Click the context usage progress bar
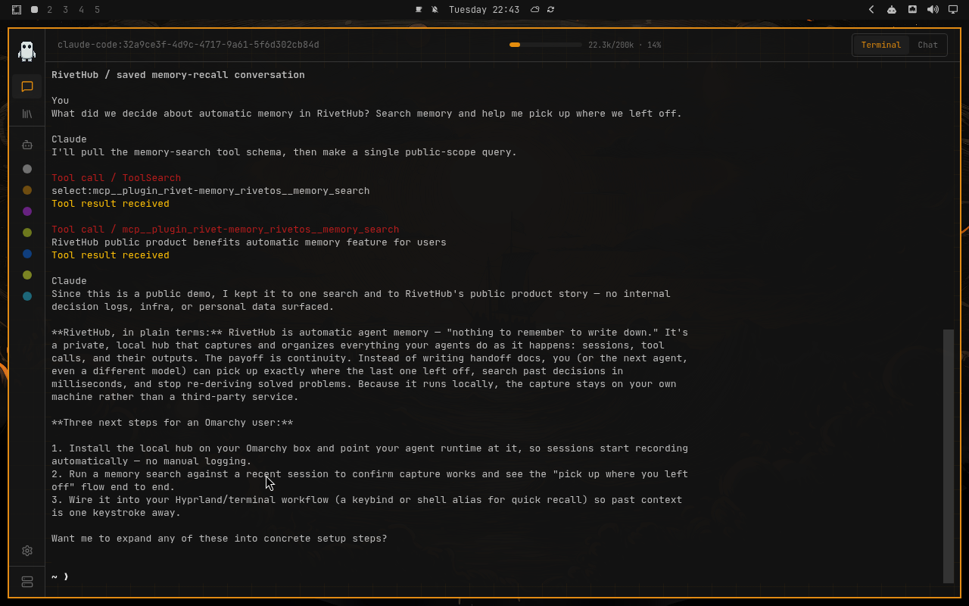This screenshot has height=606, width=969. pos(546,45)
